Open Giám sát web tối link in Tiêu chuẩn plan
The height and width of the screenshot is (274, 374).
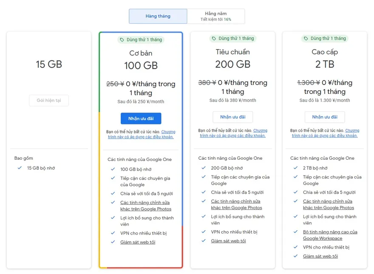coord(229,240)
